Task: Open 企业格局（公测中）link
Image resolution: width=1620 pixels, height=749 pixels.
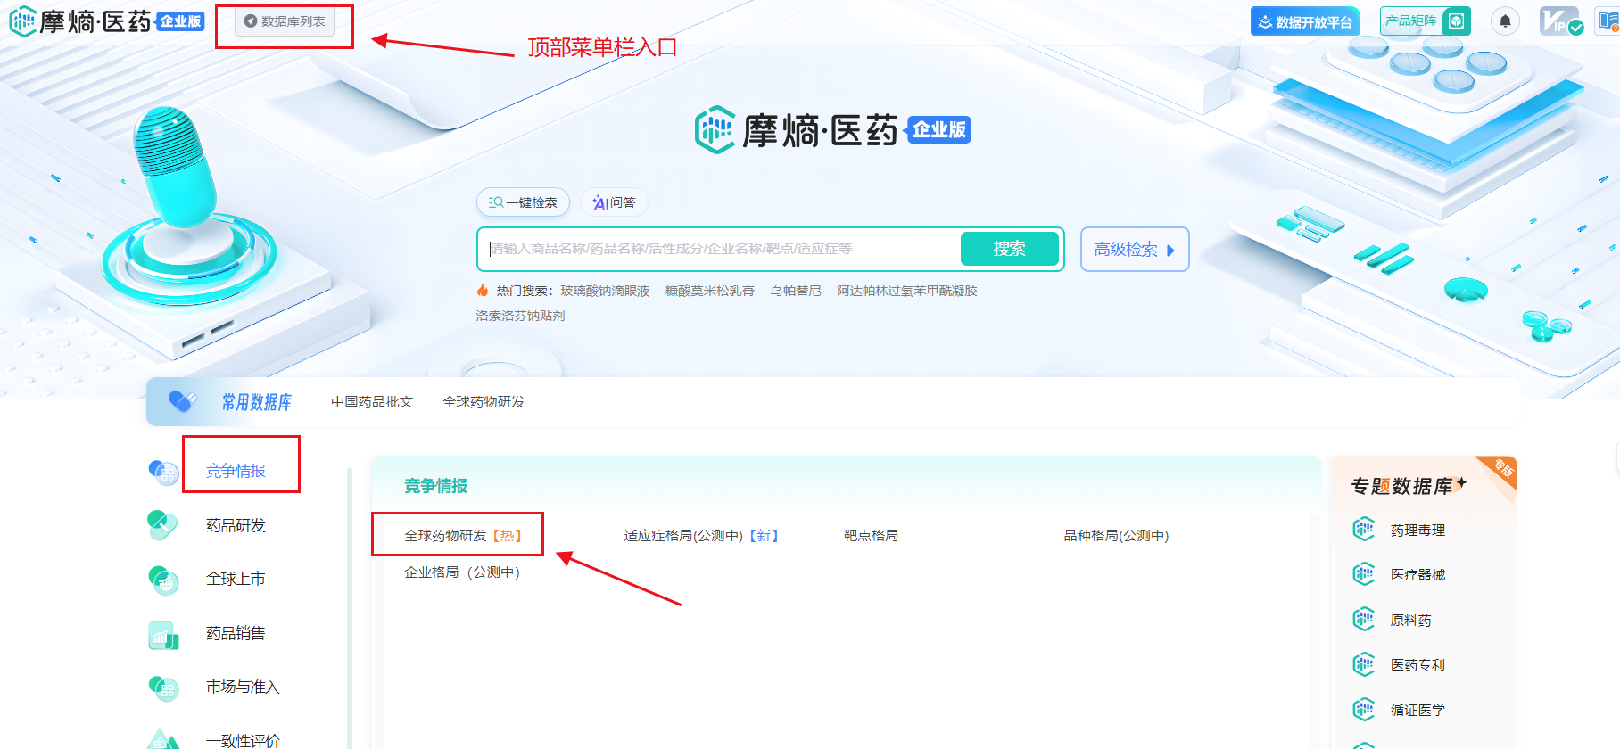Action: 462,572
